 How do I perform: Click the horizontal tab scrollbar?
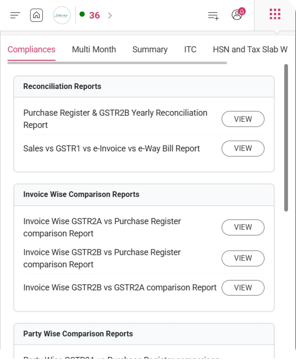[x=117, y=63]
